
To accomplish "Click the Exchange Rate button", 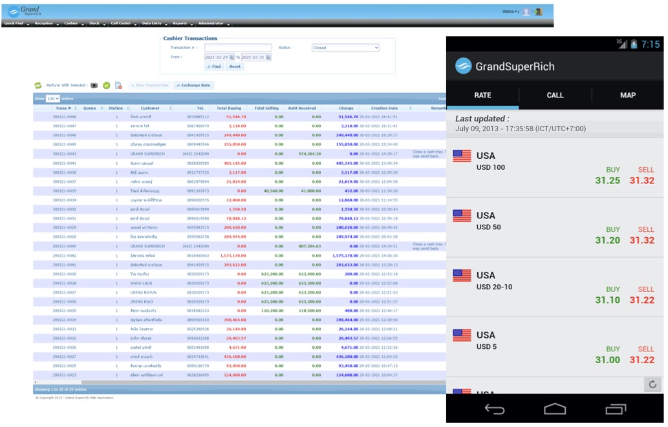I will 193,85.
